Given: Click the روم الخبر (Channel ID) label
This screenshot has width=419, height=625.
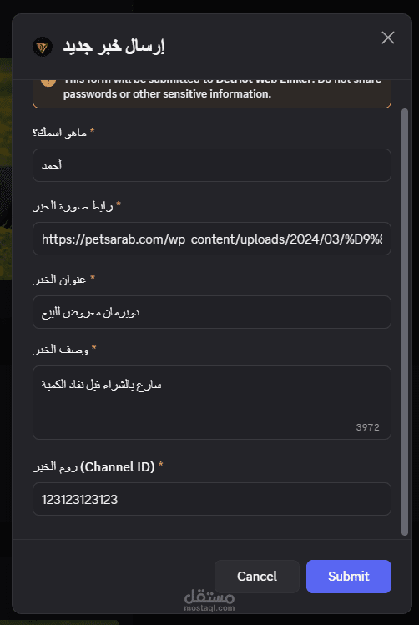Looking at the screenshot, I should pyautogui.click(x=98, y=466).
